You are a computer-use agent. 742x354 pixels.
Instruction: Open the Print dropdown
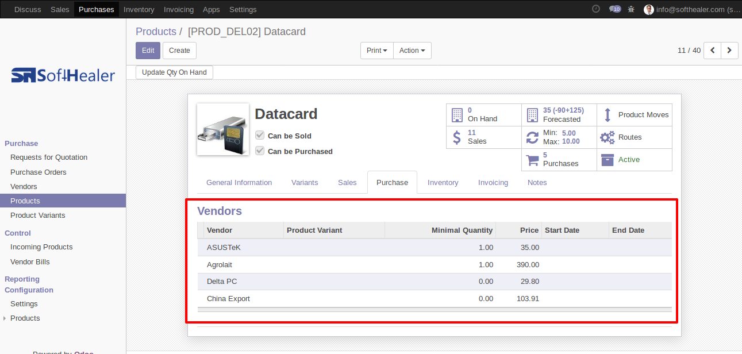377,51
